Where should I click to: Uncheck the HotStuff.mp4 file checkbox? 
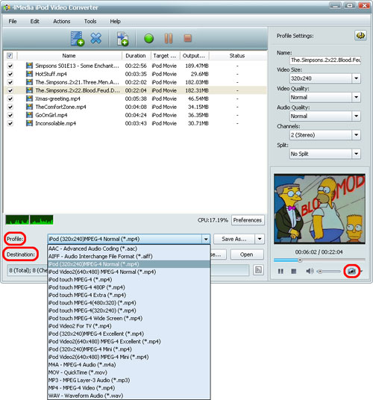click(x=10, y=74)
